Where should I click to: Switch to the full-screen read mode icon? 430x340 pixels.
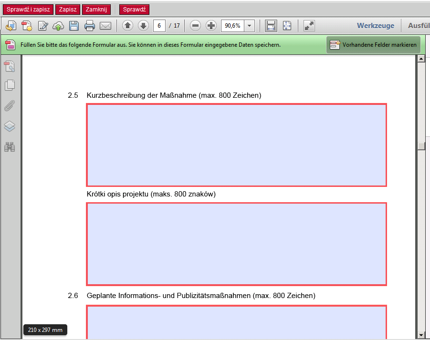coord(309,26)
